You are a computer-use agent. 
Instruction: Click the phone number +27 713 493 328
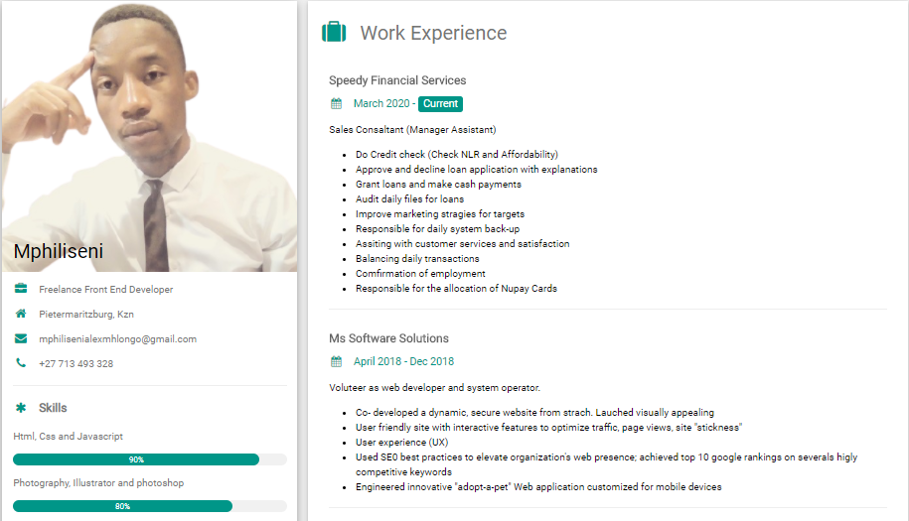pyautogui.click(x=76, y=364)
